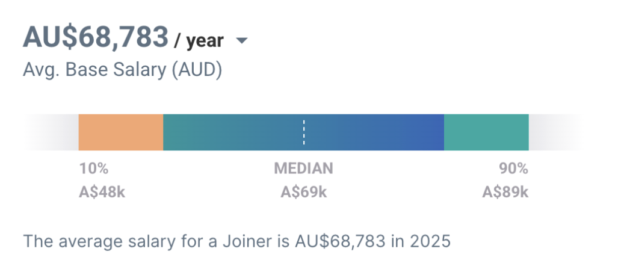Open the pay period dropdown arrow
This screenshot has width=621, height=272.
pyautogui.click(x=241, y=41)
